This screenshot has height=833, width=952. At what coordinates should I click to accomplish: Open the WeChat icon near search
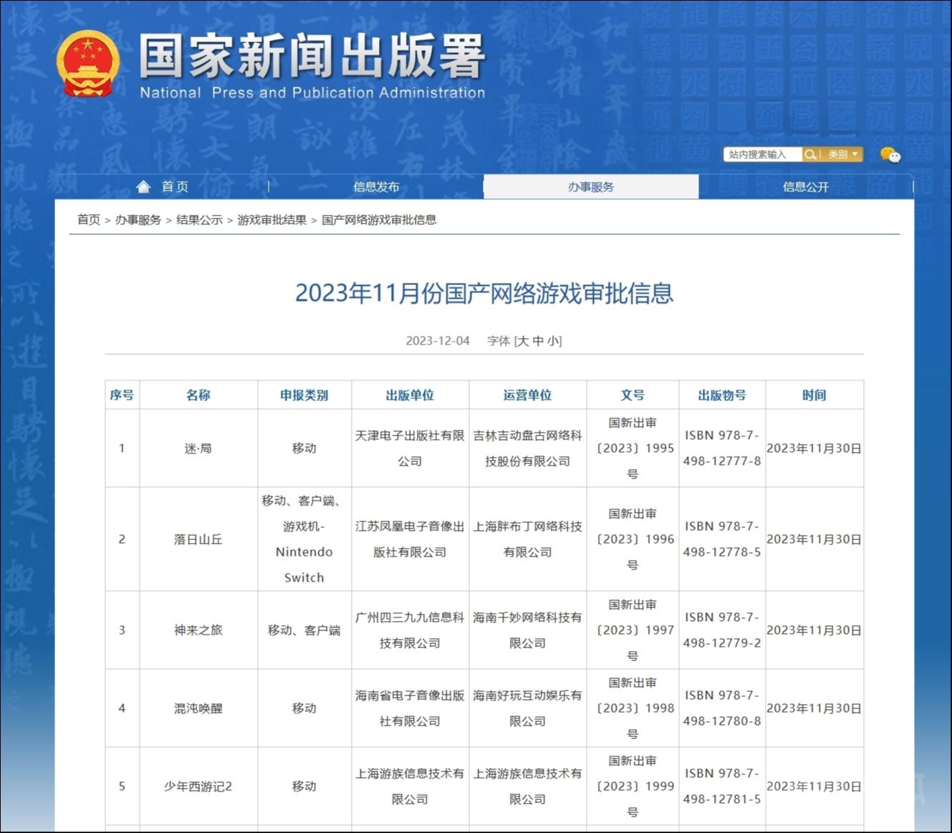coord(890,155)
